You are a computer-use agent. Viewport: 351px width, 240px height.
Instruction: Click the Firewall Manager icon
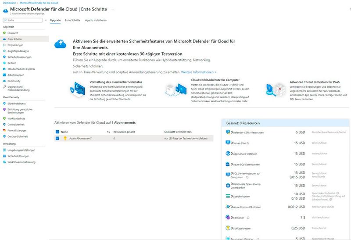click(4, 130)
